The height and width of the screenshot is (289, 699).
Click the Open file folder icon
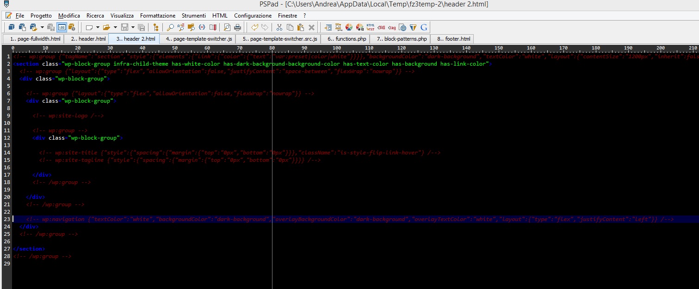point(106,27)
